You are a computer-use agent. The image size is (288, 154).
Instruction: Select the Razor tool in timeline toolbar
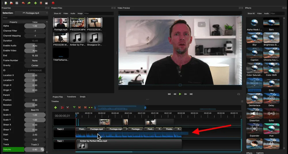coord(68,107)
